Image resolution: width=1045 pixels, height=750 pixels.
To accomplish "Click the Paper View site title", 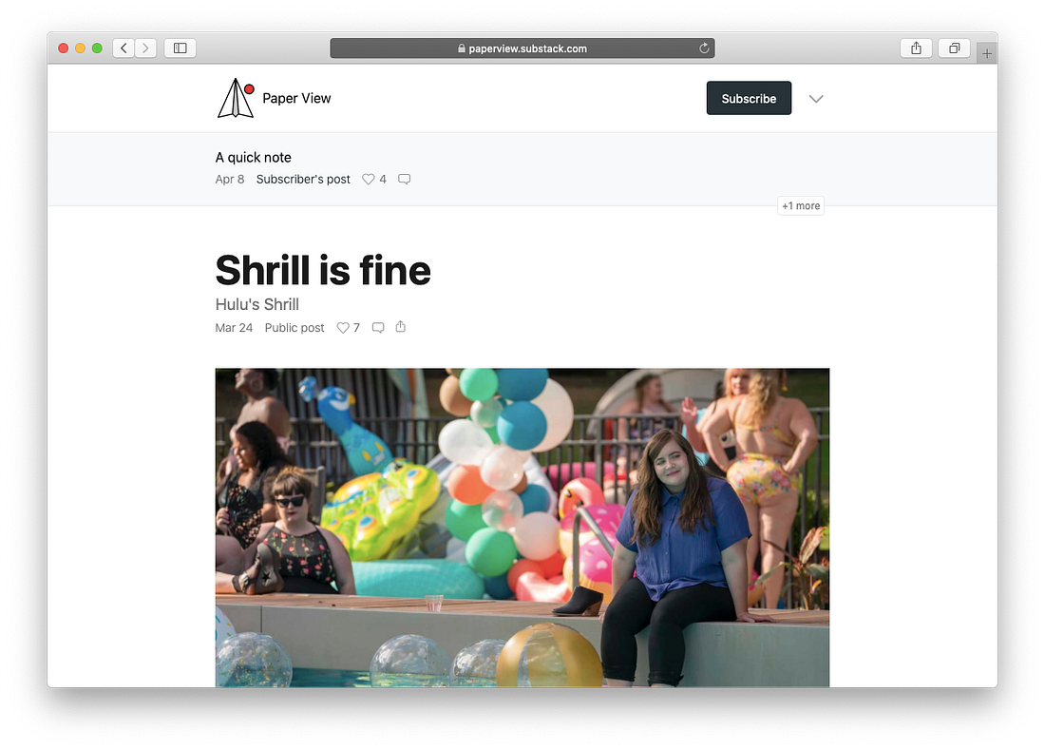I will [x=296, y=98].
